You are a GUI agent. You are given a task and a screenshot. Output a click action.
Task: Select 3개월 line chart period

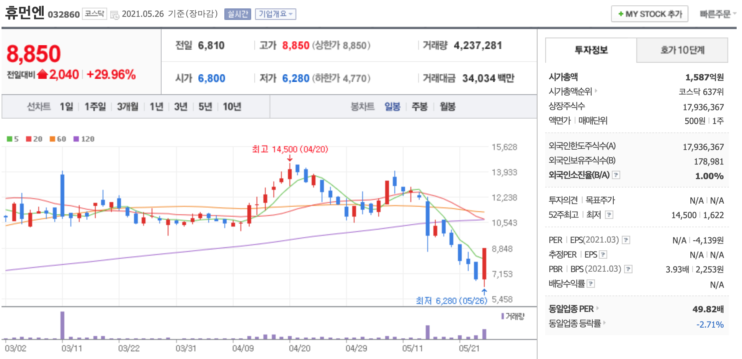127,106
